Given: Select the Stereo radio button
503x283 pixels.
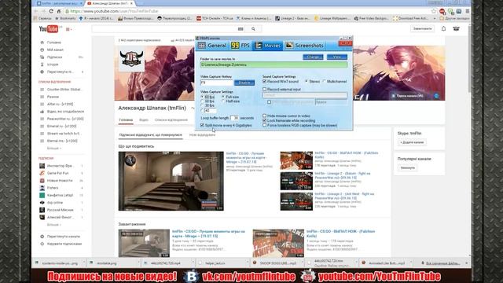Looking at the screenshot, I should point(307,82).
